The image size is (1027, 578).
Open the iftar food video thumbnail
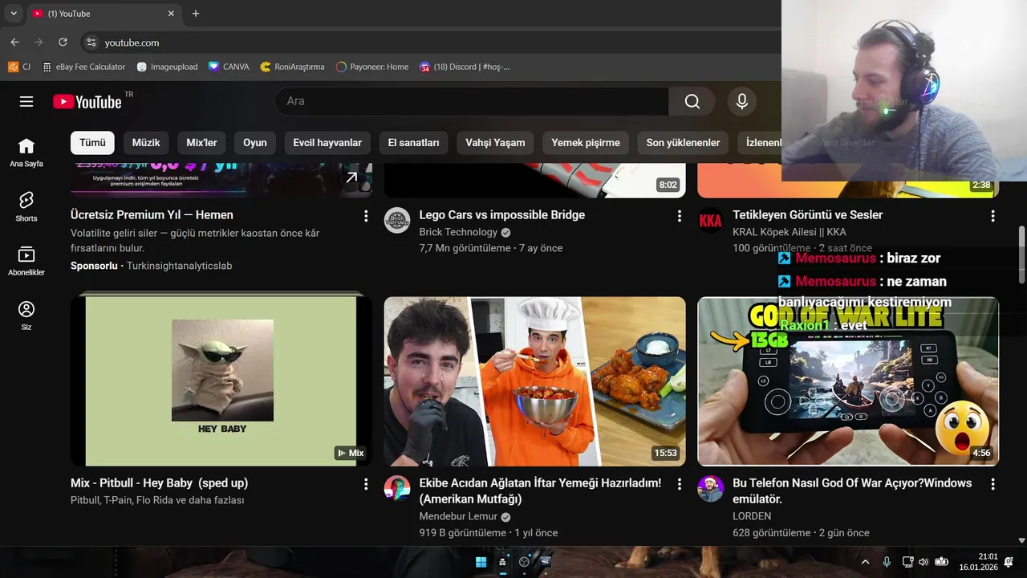pyautogui.click(x=534, y=381)
